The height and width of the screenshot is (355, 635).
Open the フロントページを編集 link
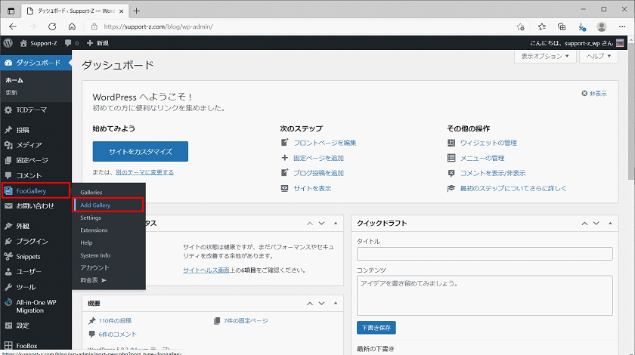click(324, 143)
